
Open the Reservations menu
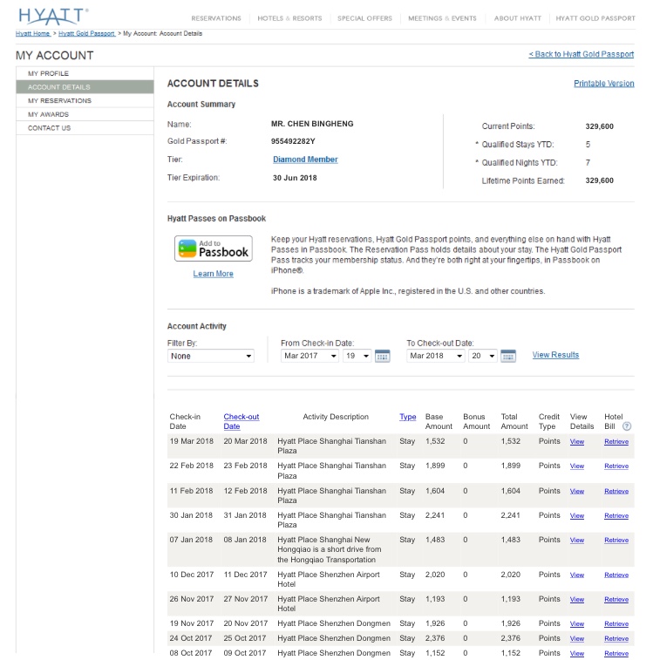click(x=216, y=18)
